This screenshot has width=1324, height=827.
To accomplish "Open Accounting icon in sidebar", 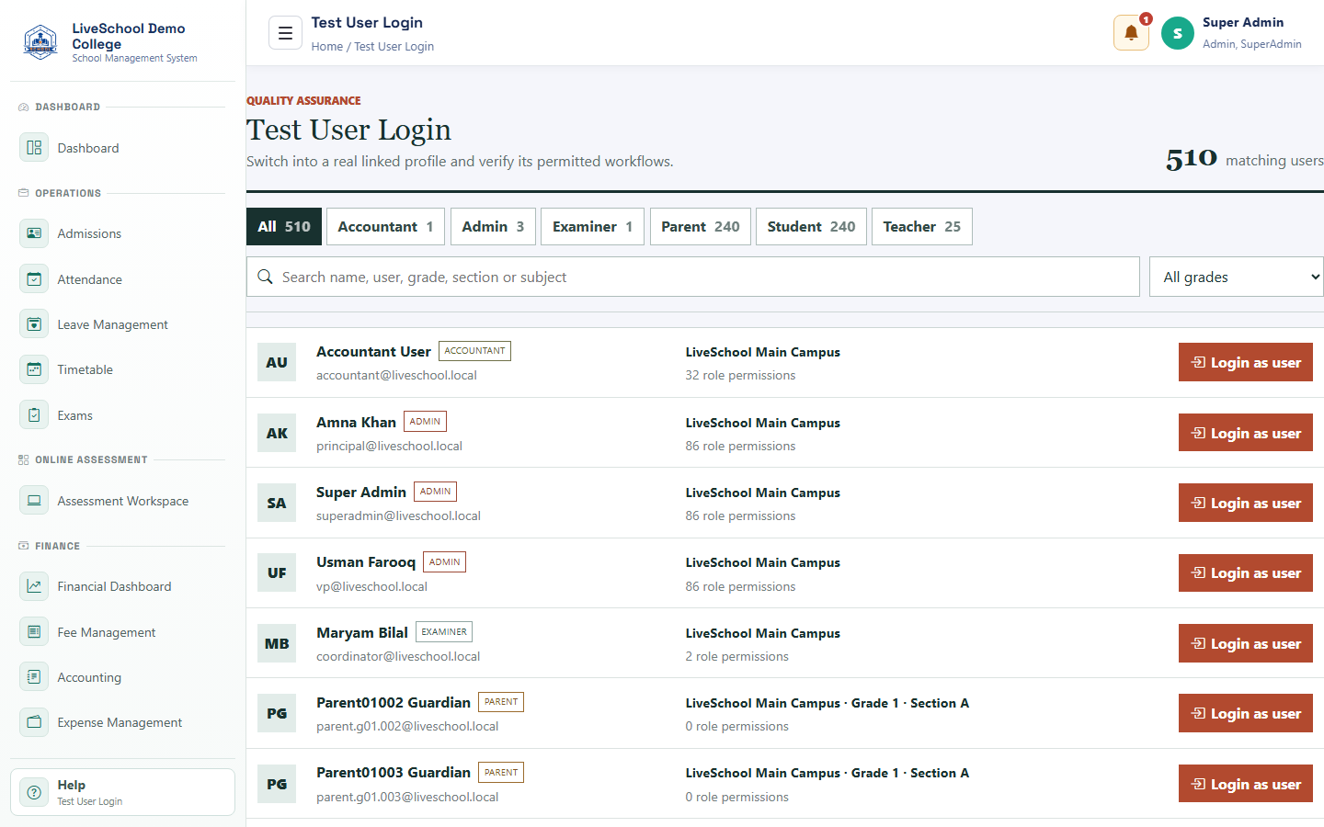I will point(34,677).
